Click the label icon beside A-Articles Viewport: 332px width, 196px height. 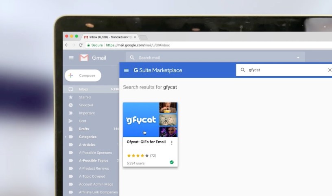(71, 145)
